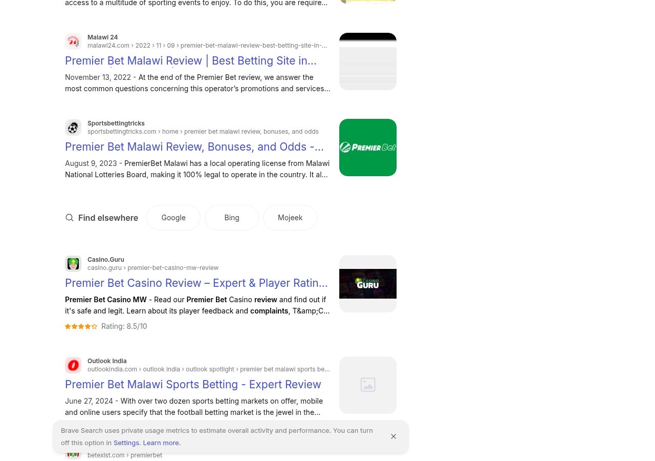Click the star rating icons under Casino.Guru

(x=81, y=326)
